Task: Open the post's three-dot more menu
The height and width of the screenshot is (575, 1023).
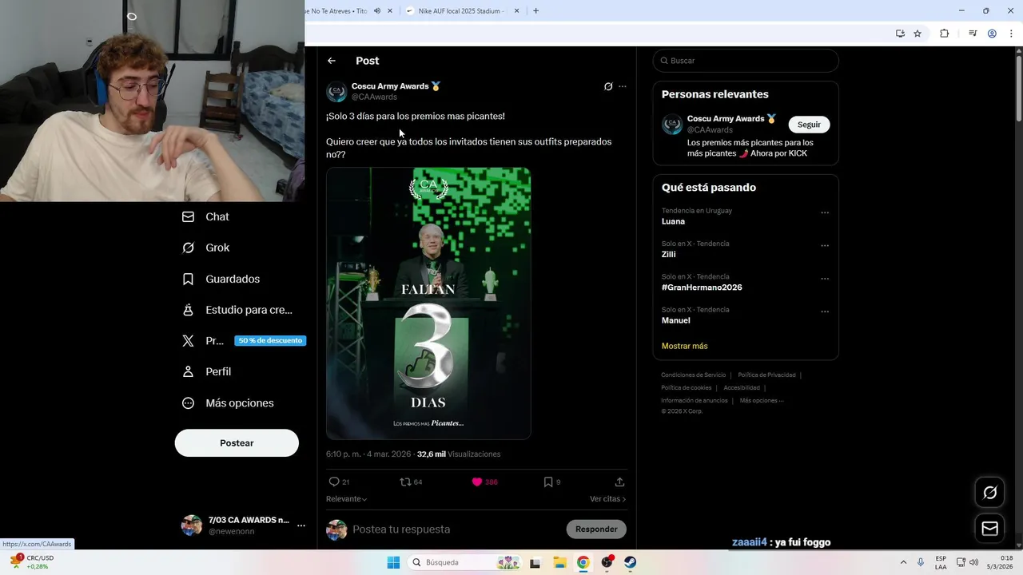Action: [623, 86]
